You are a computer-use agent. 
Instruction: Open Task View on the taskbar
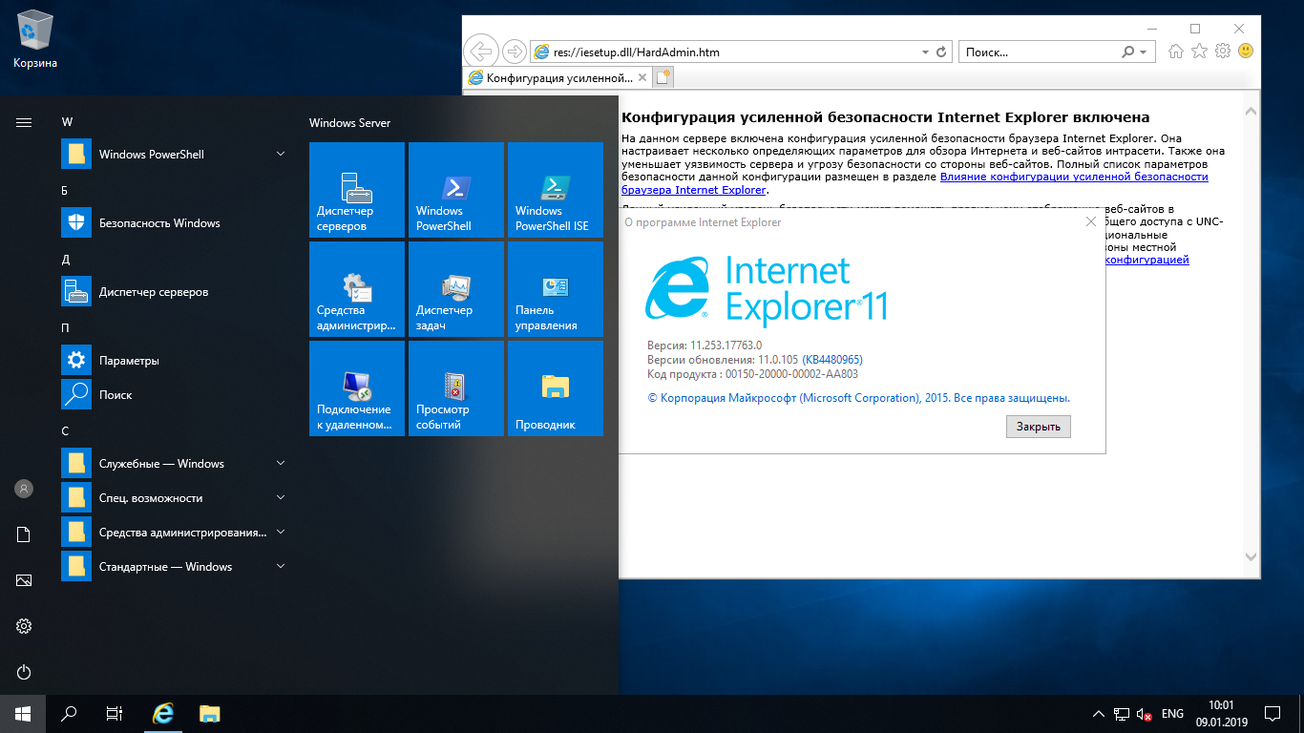coord(115,713)
